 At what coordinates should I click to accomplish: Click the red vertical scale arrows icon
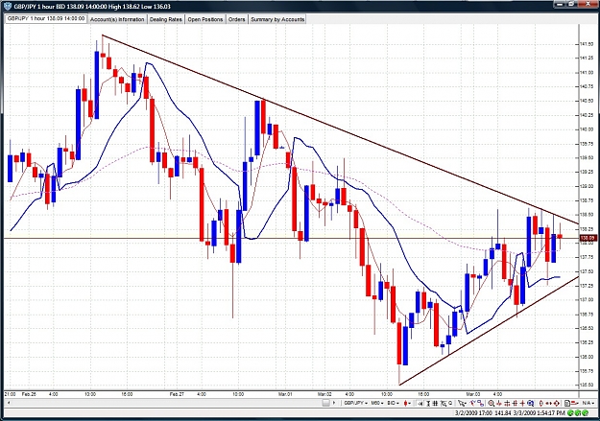[541, 403]
